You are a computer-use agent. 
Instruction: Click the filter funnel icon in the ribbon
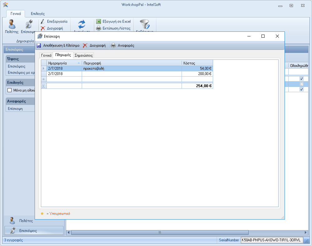(144, 24)
